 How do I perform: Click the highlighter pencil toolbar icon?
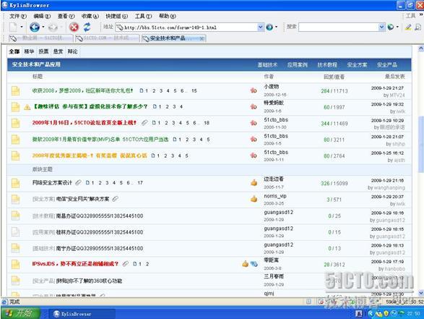(x=408, y=27)
